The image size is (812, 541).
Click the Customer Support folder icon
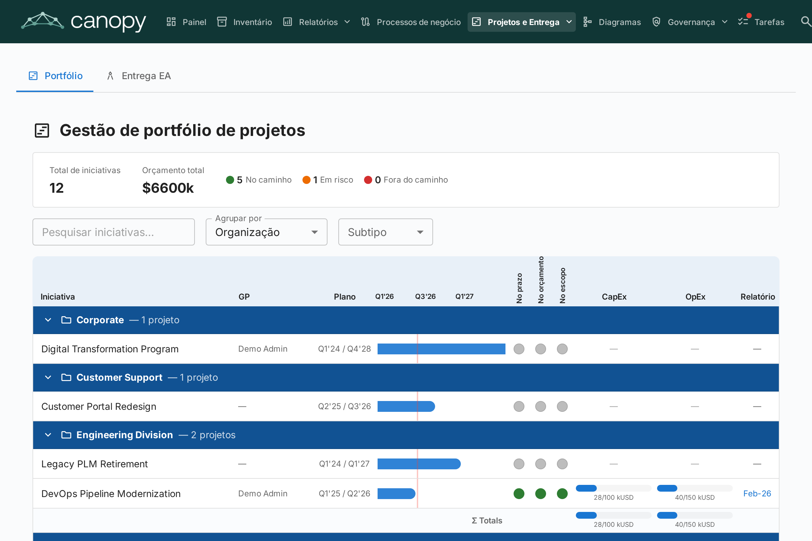[x=66, y=377]
